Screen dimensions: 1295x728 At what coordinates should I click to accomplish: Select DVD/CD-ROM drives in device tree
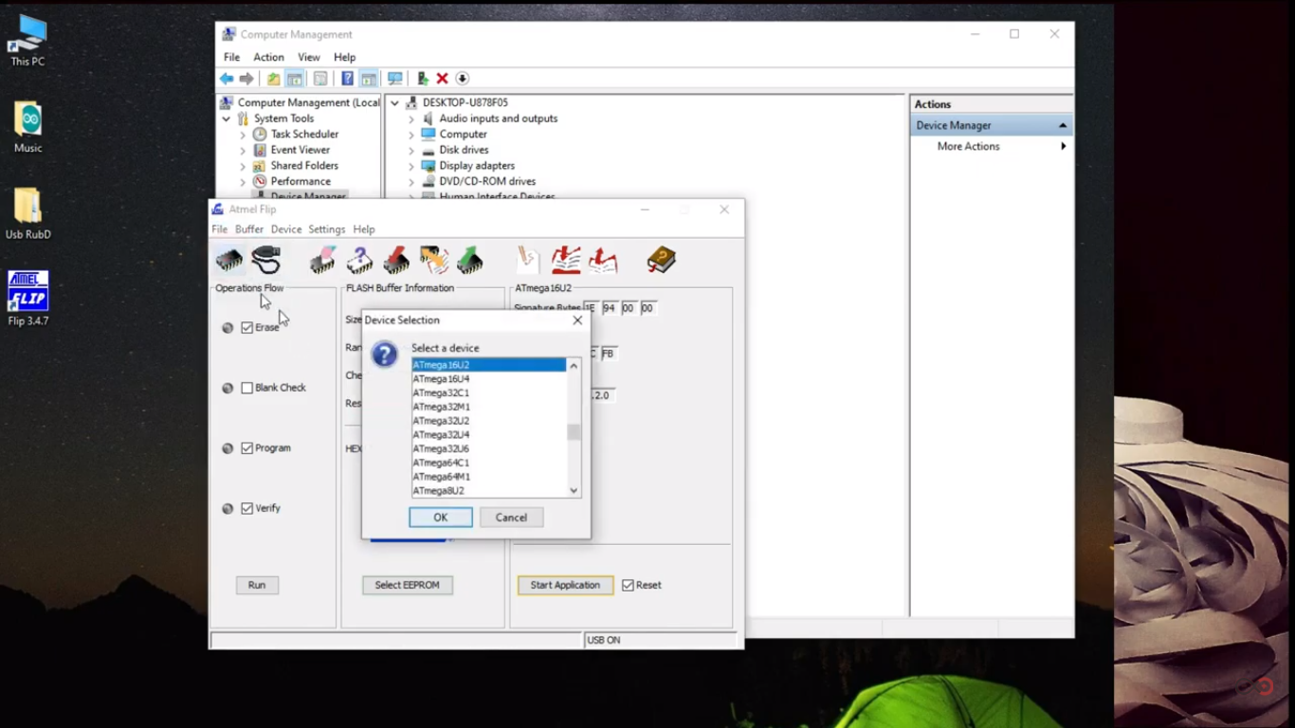(x=487, y=182)
